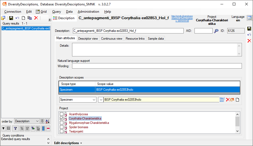253x146 pixels.
Task: Click up arrow in Query conditions area
Action: (x=48, y=139)
